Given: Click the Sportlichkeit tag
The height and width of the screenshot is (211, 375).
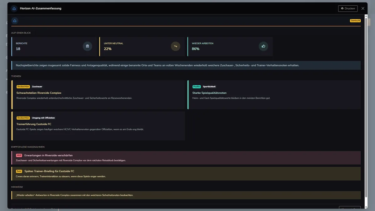Looking at the screenshot, I should click(x=209, y=87).
